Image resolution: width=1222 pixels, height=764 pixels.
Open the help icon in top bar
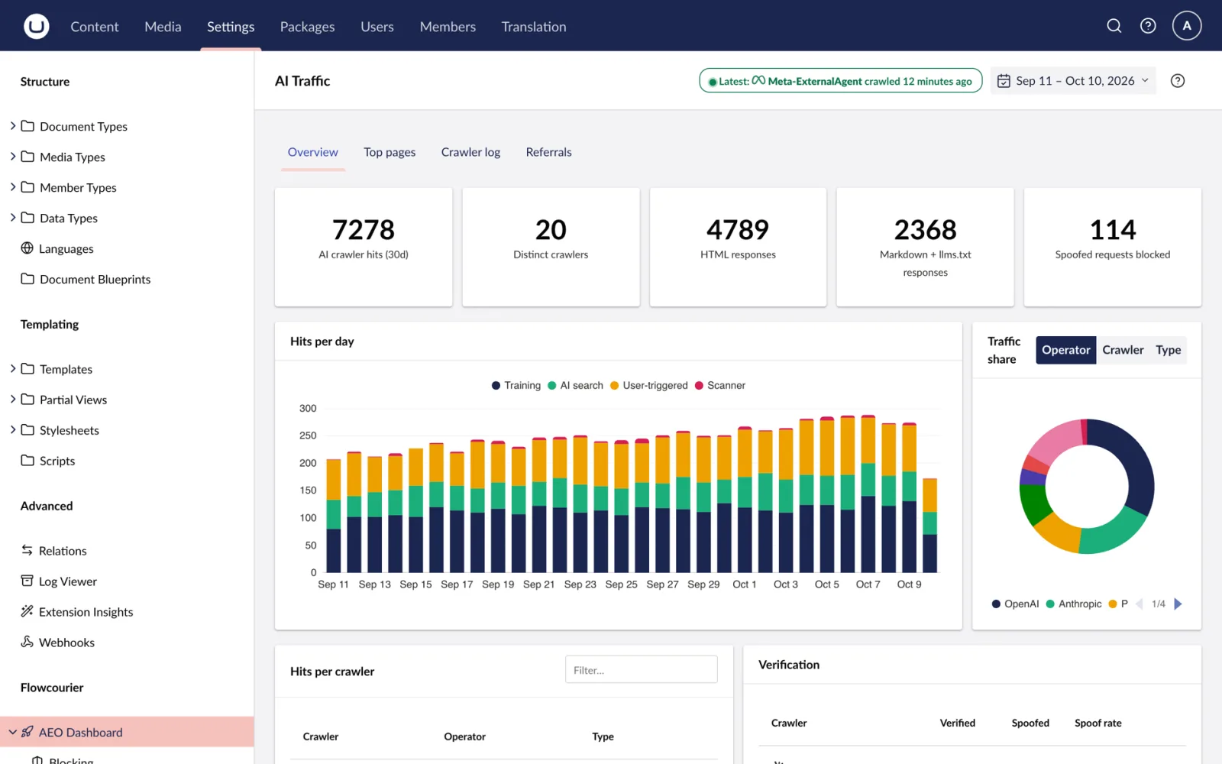1148,26
